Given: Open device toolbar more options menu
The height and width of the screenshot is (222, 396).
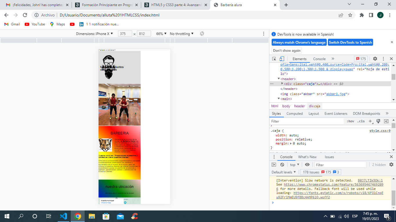Looking at the screenshot, I should [264, 34].
